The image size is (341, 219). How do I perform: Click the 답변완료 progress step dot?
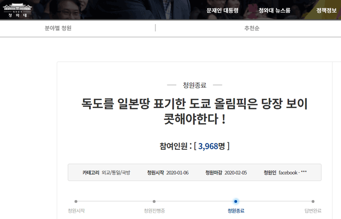point(313,201)
